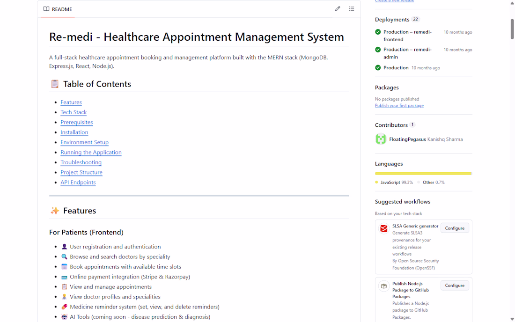Follow the Environment Setup link

84,142
